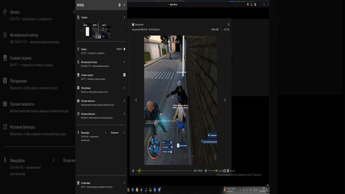Expand the Лучшие моменты chevron
Image resolution: width=345 pixels, height=194 pixels.
(125, 101)
